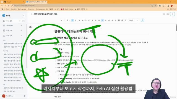Open the extensions puzzle icon
This screenshot has height=99, width=177.
coord(163,6)
